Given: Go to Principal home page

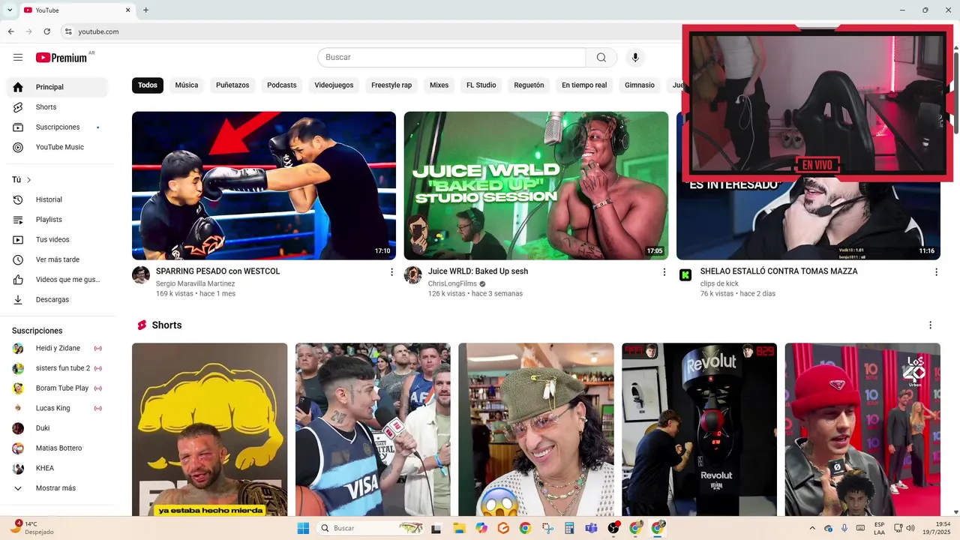Looking at the screenshot, I should point(57,87).
